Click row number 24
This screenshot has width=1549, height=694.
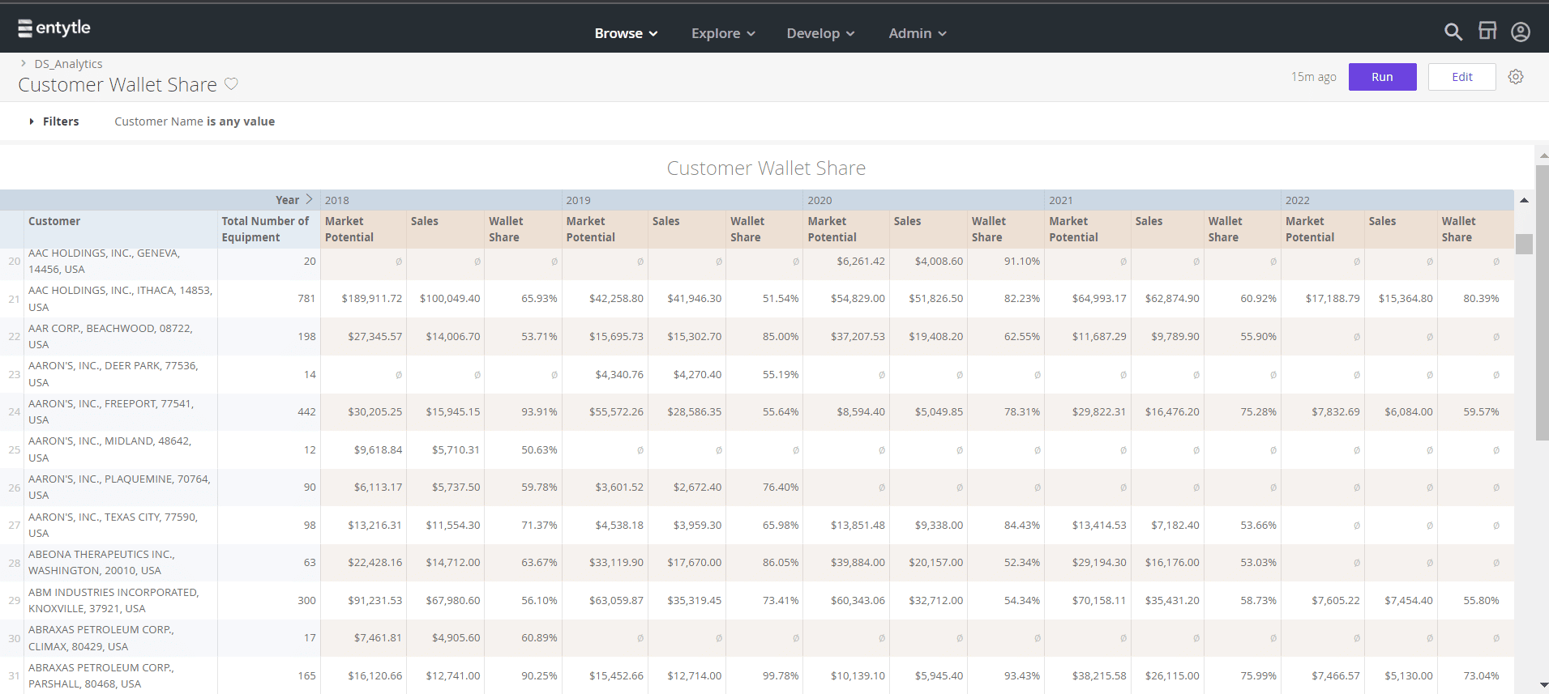click(x=14, y=411)
